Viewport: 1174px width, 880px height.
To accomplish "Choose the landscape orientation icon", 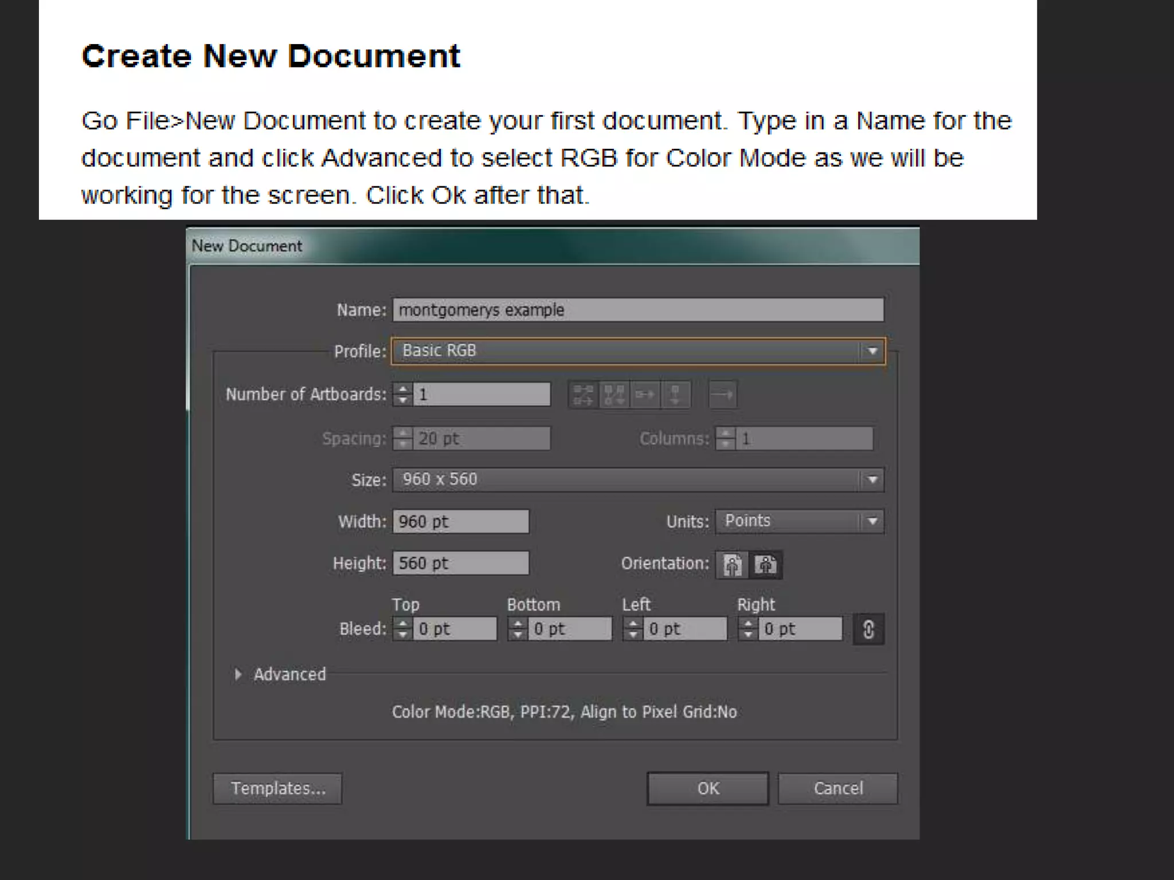I will [766, 565].
